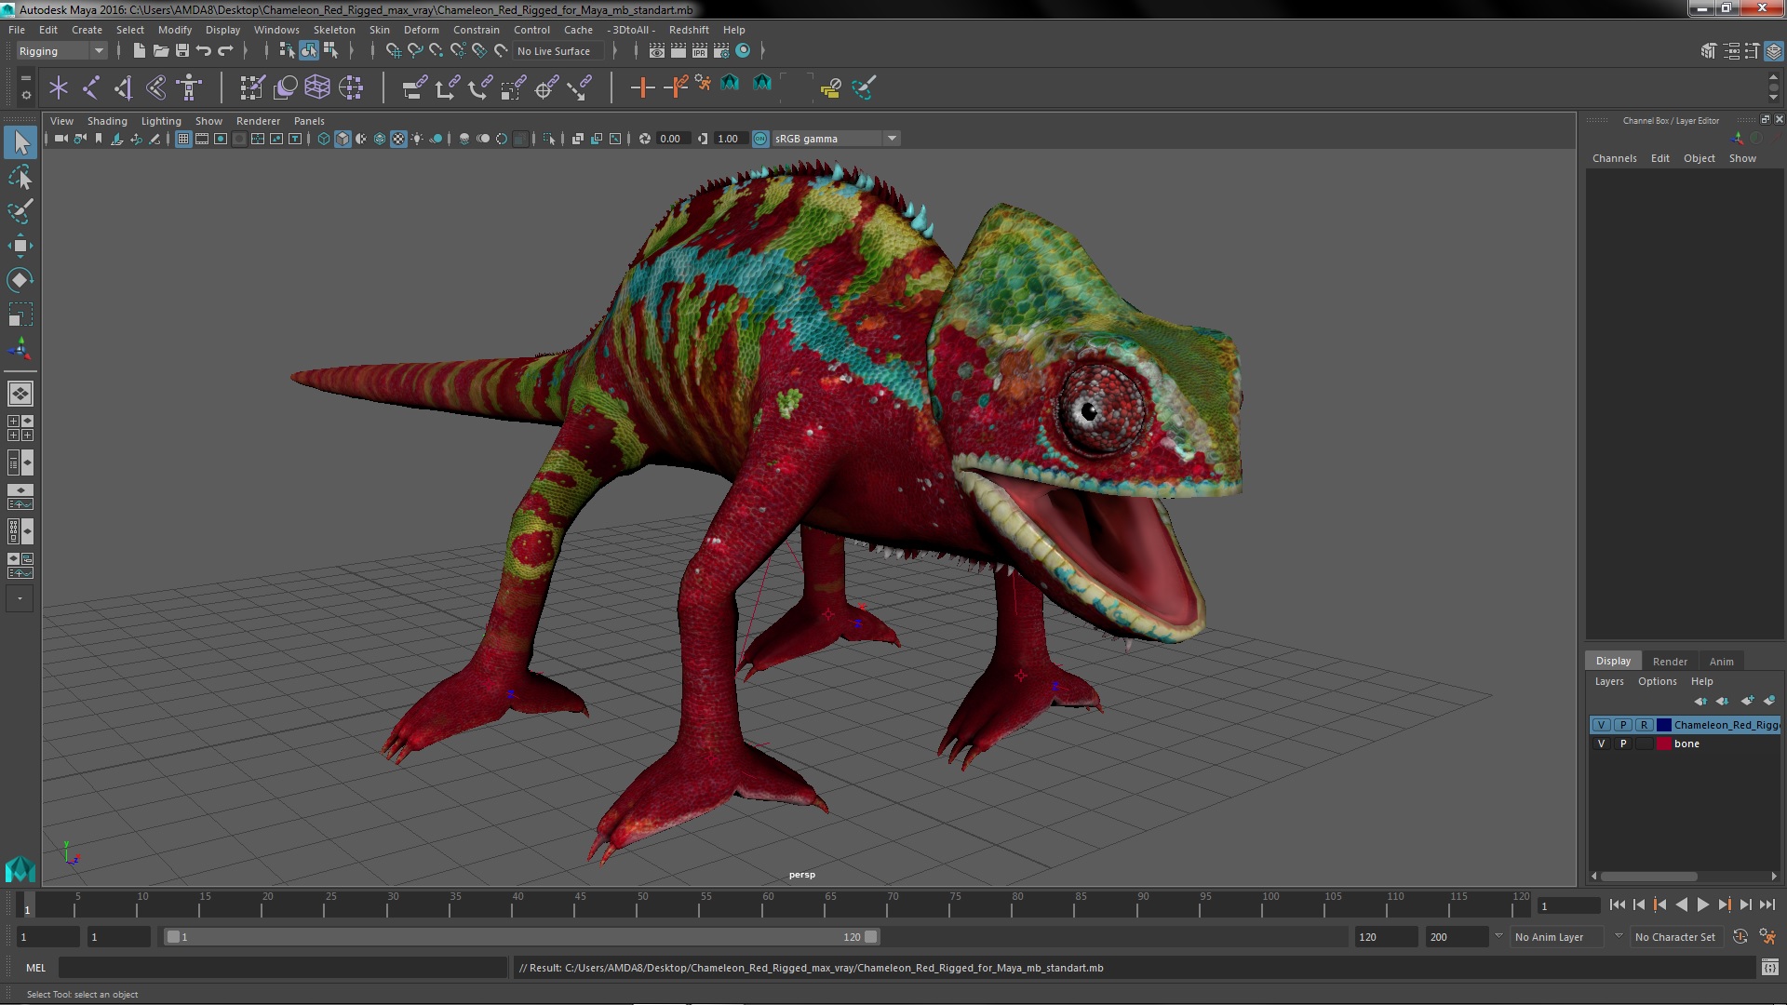The height and width of the screenshot is (1005, 1787).
Task: Click the save scene icon
Action: pyautogui.click(x=182, y=50)
